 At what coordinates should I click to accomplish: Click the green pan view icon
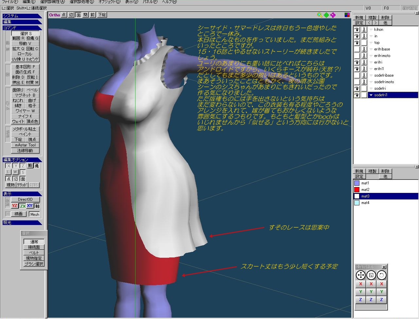pyautogui.click(x=326, y=15)
